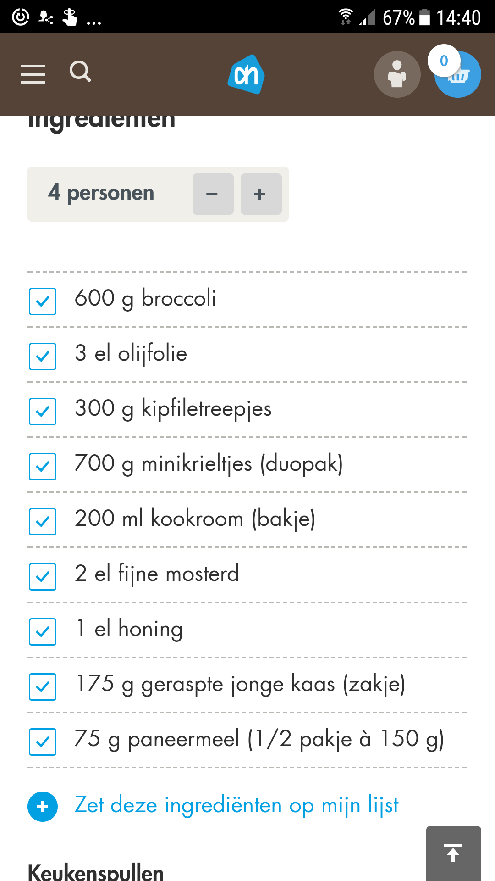495x881 pixels.
Task: Deselect the 200 ml kookroom checkbox
Action: 43,522
